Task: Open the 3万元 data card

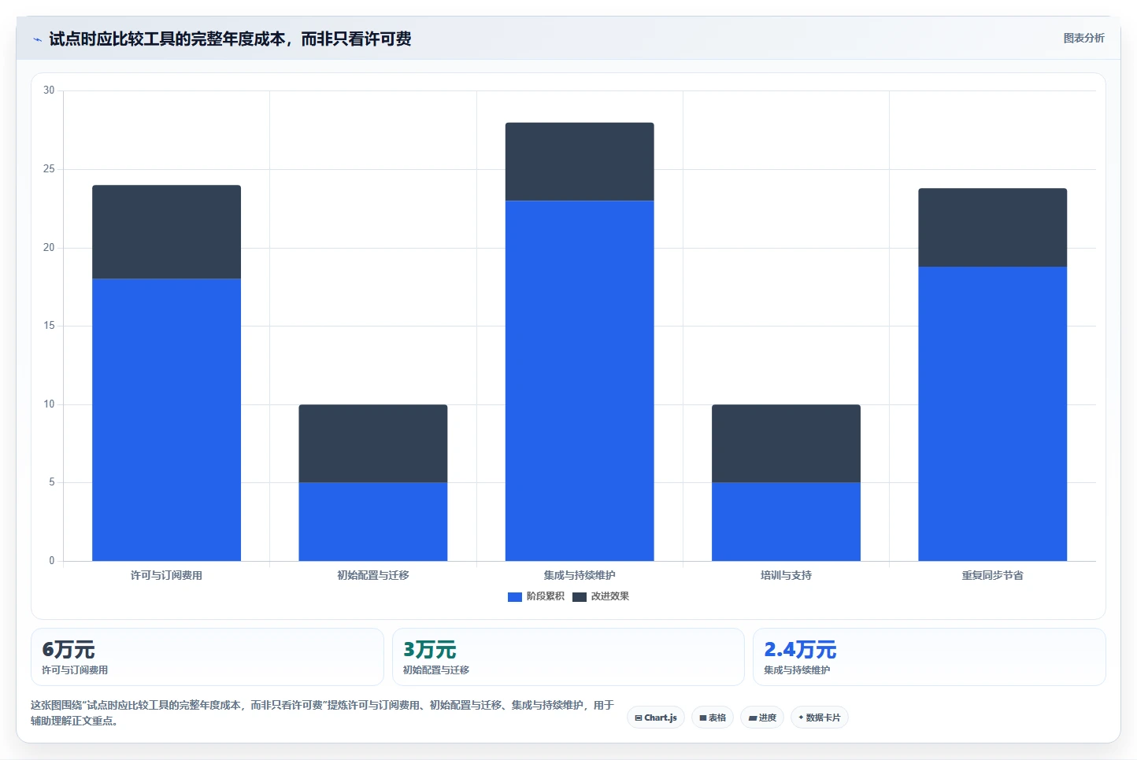Action: [x=568, y=657]
